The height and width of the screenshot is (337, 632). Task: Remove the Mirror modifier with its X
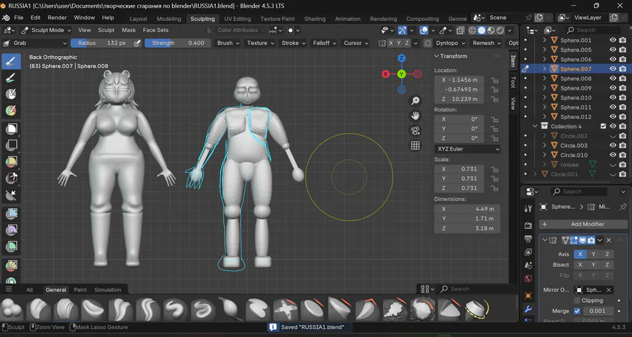click(609, 240)
